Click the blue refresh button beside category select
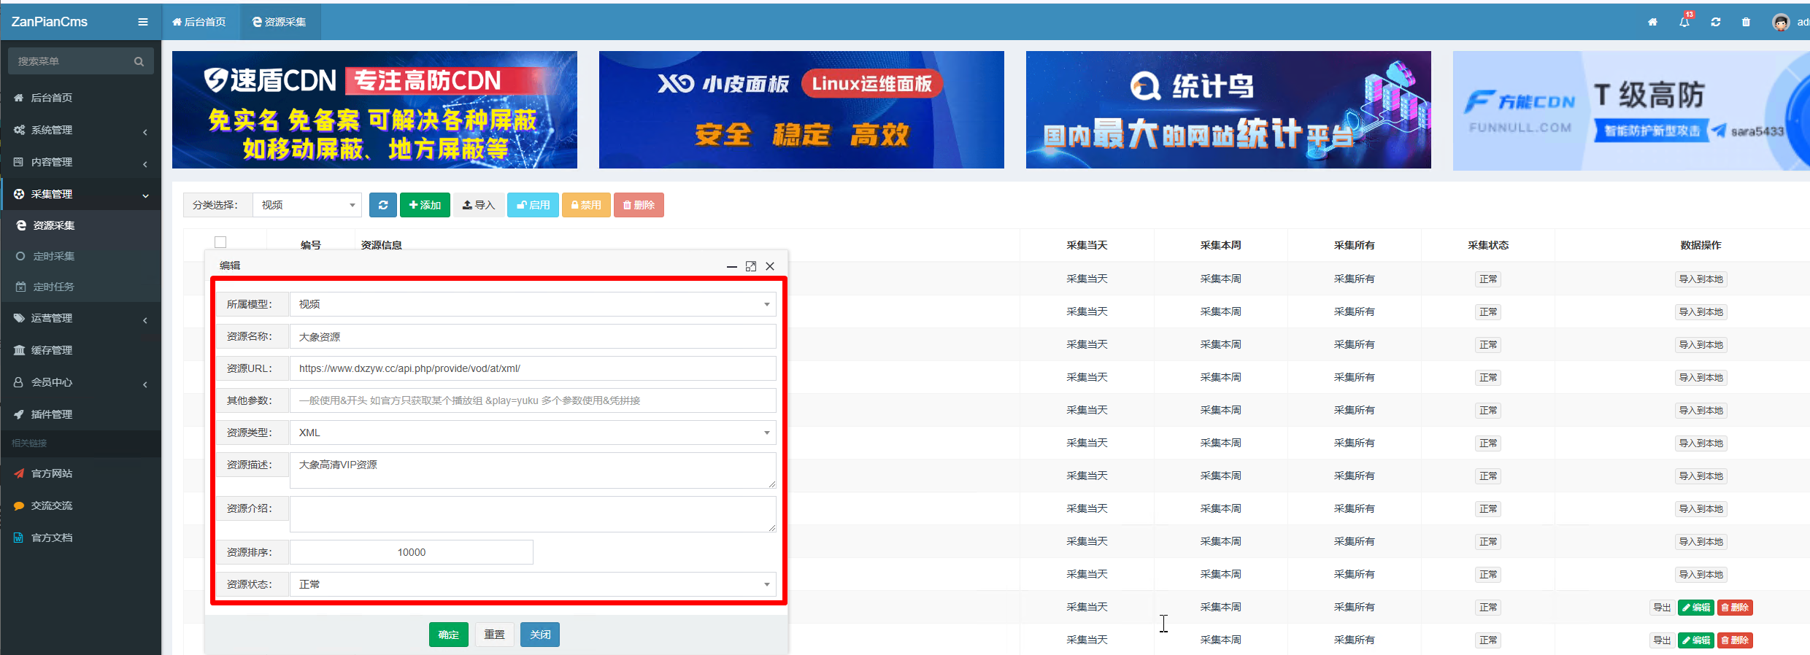 (383, 205)
